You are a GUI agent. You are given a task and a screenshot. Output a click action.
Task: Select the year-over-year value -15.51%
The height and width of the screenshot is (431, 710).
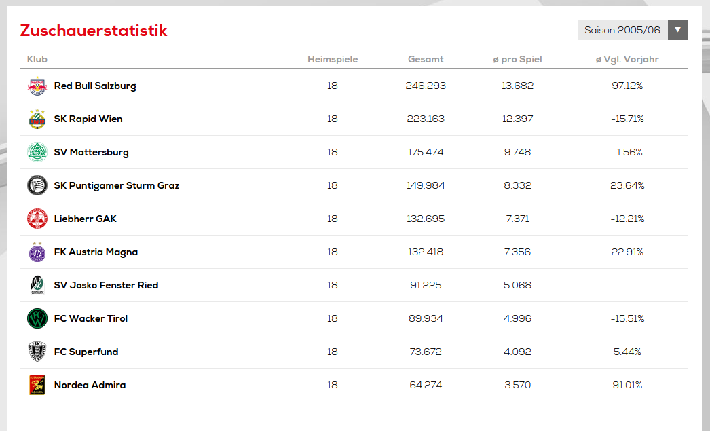[x=627, y=318]
